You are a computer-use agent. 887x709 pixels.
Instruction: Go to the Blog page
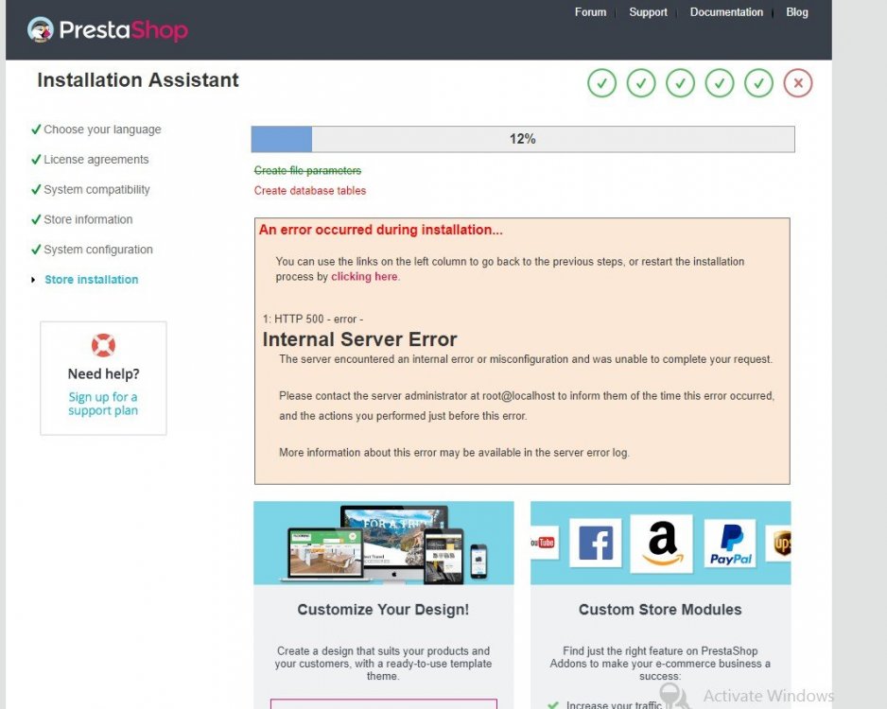coord(796,12)
